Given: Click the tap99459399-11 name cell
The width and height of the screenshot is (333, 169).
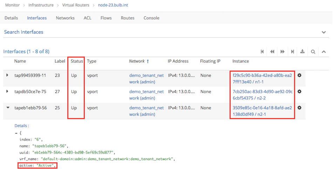Looking at the screenshot, I should pos(30,75).
